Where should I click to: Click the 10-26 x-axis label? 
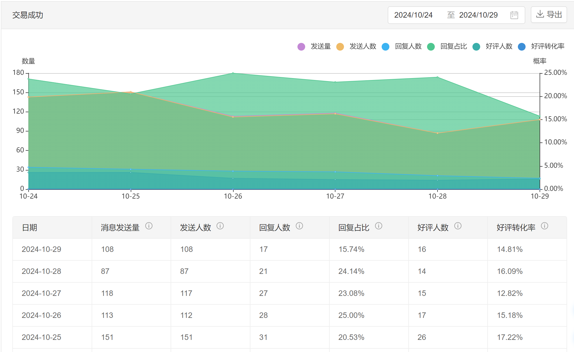click(x=233, y=196)
